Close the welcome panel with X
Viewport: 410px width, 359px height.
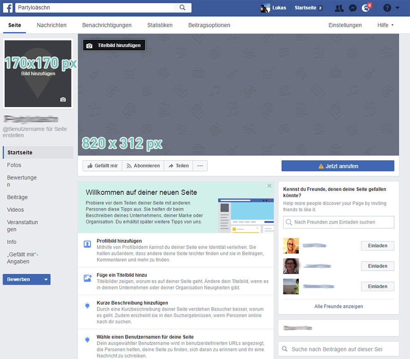(269, 186)
